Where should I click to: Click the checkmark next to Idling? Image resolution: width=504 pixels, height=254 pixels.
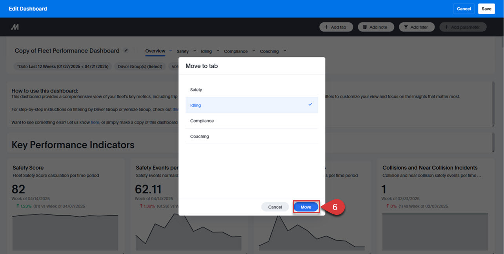[x=310, y=105]
